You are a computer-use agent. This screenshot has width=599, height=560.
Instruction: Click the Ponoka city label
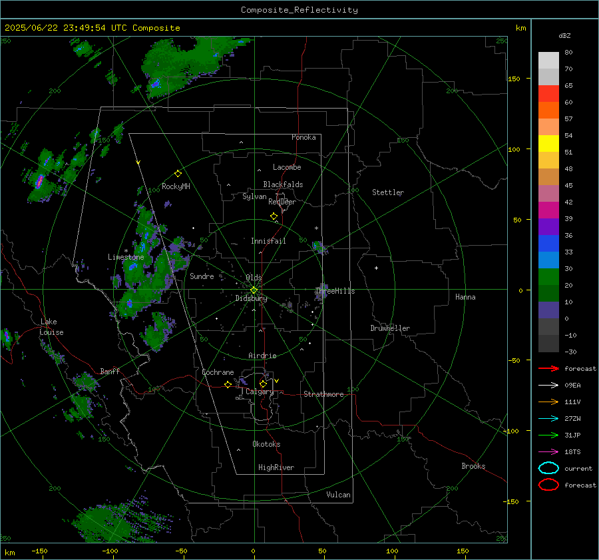[x=303, y=137]
